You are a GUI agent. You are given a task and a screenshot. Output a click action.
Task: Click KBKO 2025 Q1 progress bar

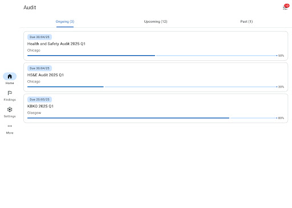pyautogui.click(x=152, y=118)
